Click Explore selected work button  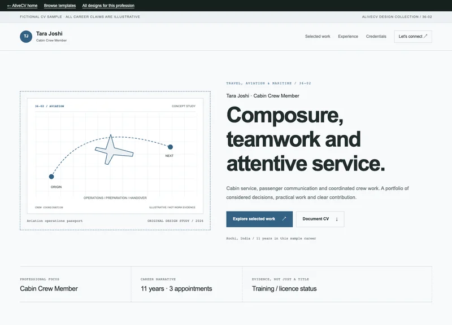click(x=259, y=219)
